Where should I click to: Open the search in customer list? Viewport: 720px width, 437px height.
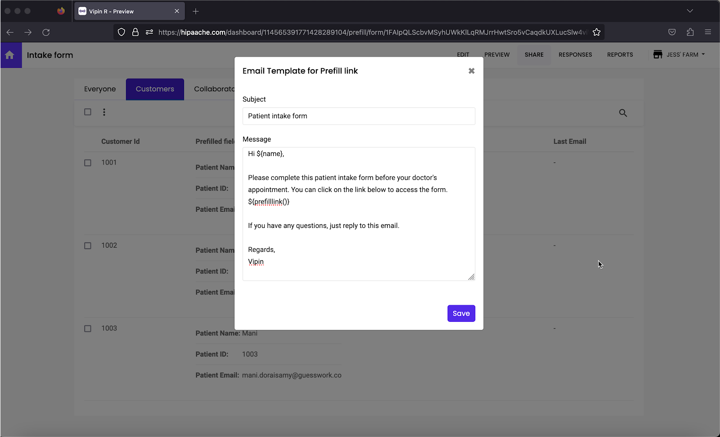623,113
